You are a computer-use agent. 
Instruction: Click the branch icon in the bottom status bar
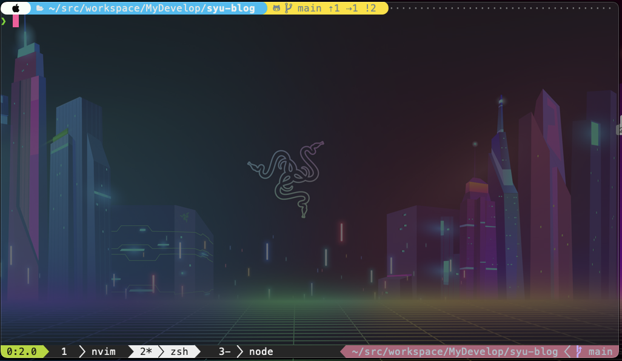(579, 351)
